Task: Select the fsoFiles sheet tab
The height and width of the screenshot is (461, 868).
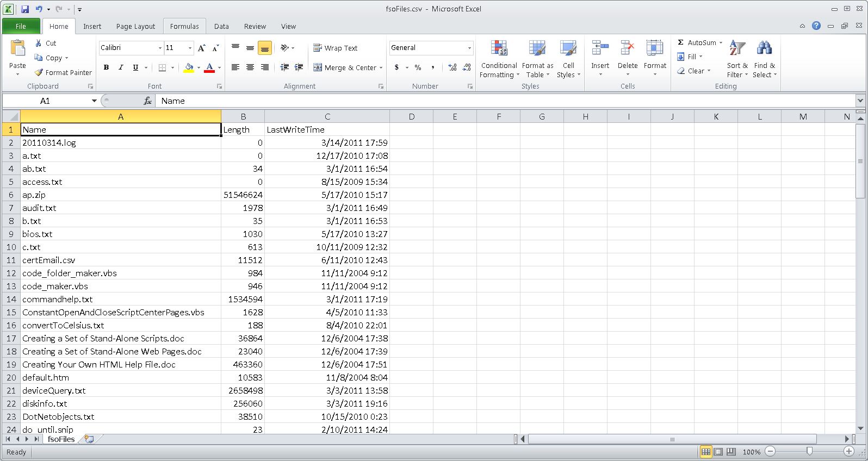Action: [61, 439]
